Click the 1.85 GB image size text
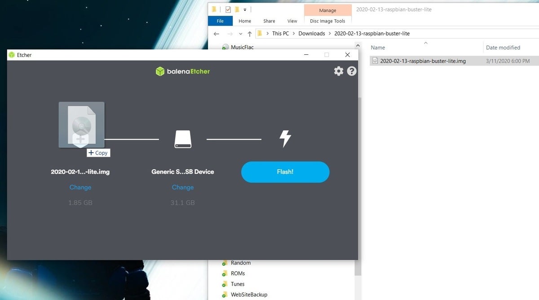The width and height of the screenshot is (539, 300). 80,203
